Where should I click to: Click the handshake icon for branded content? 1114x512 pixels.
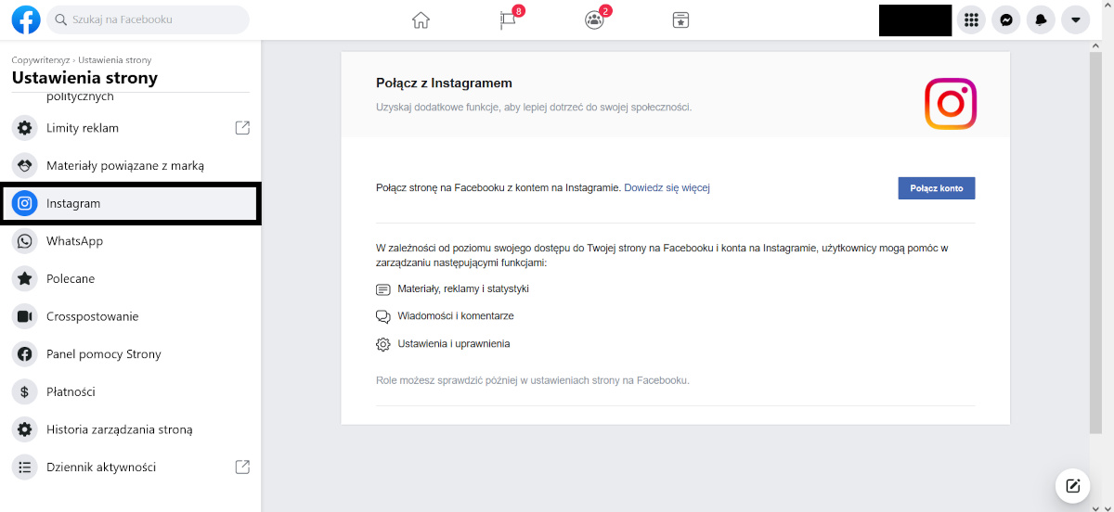pyautogui.click(x=25, y=165)
